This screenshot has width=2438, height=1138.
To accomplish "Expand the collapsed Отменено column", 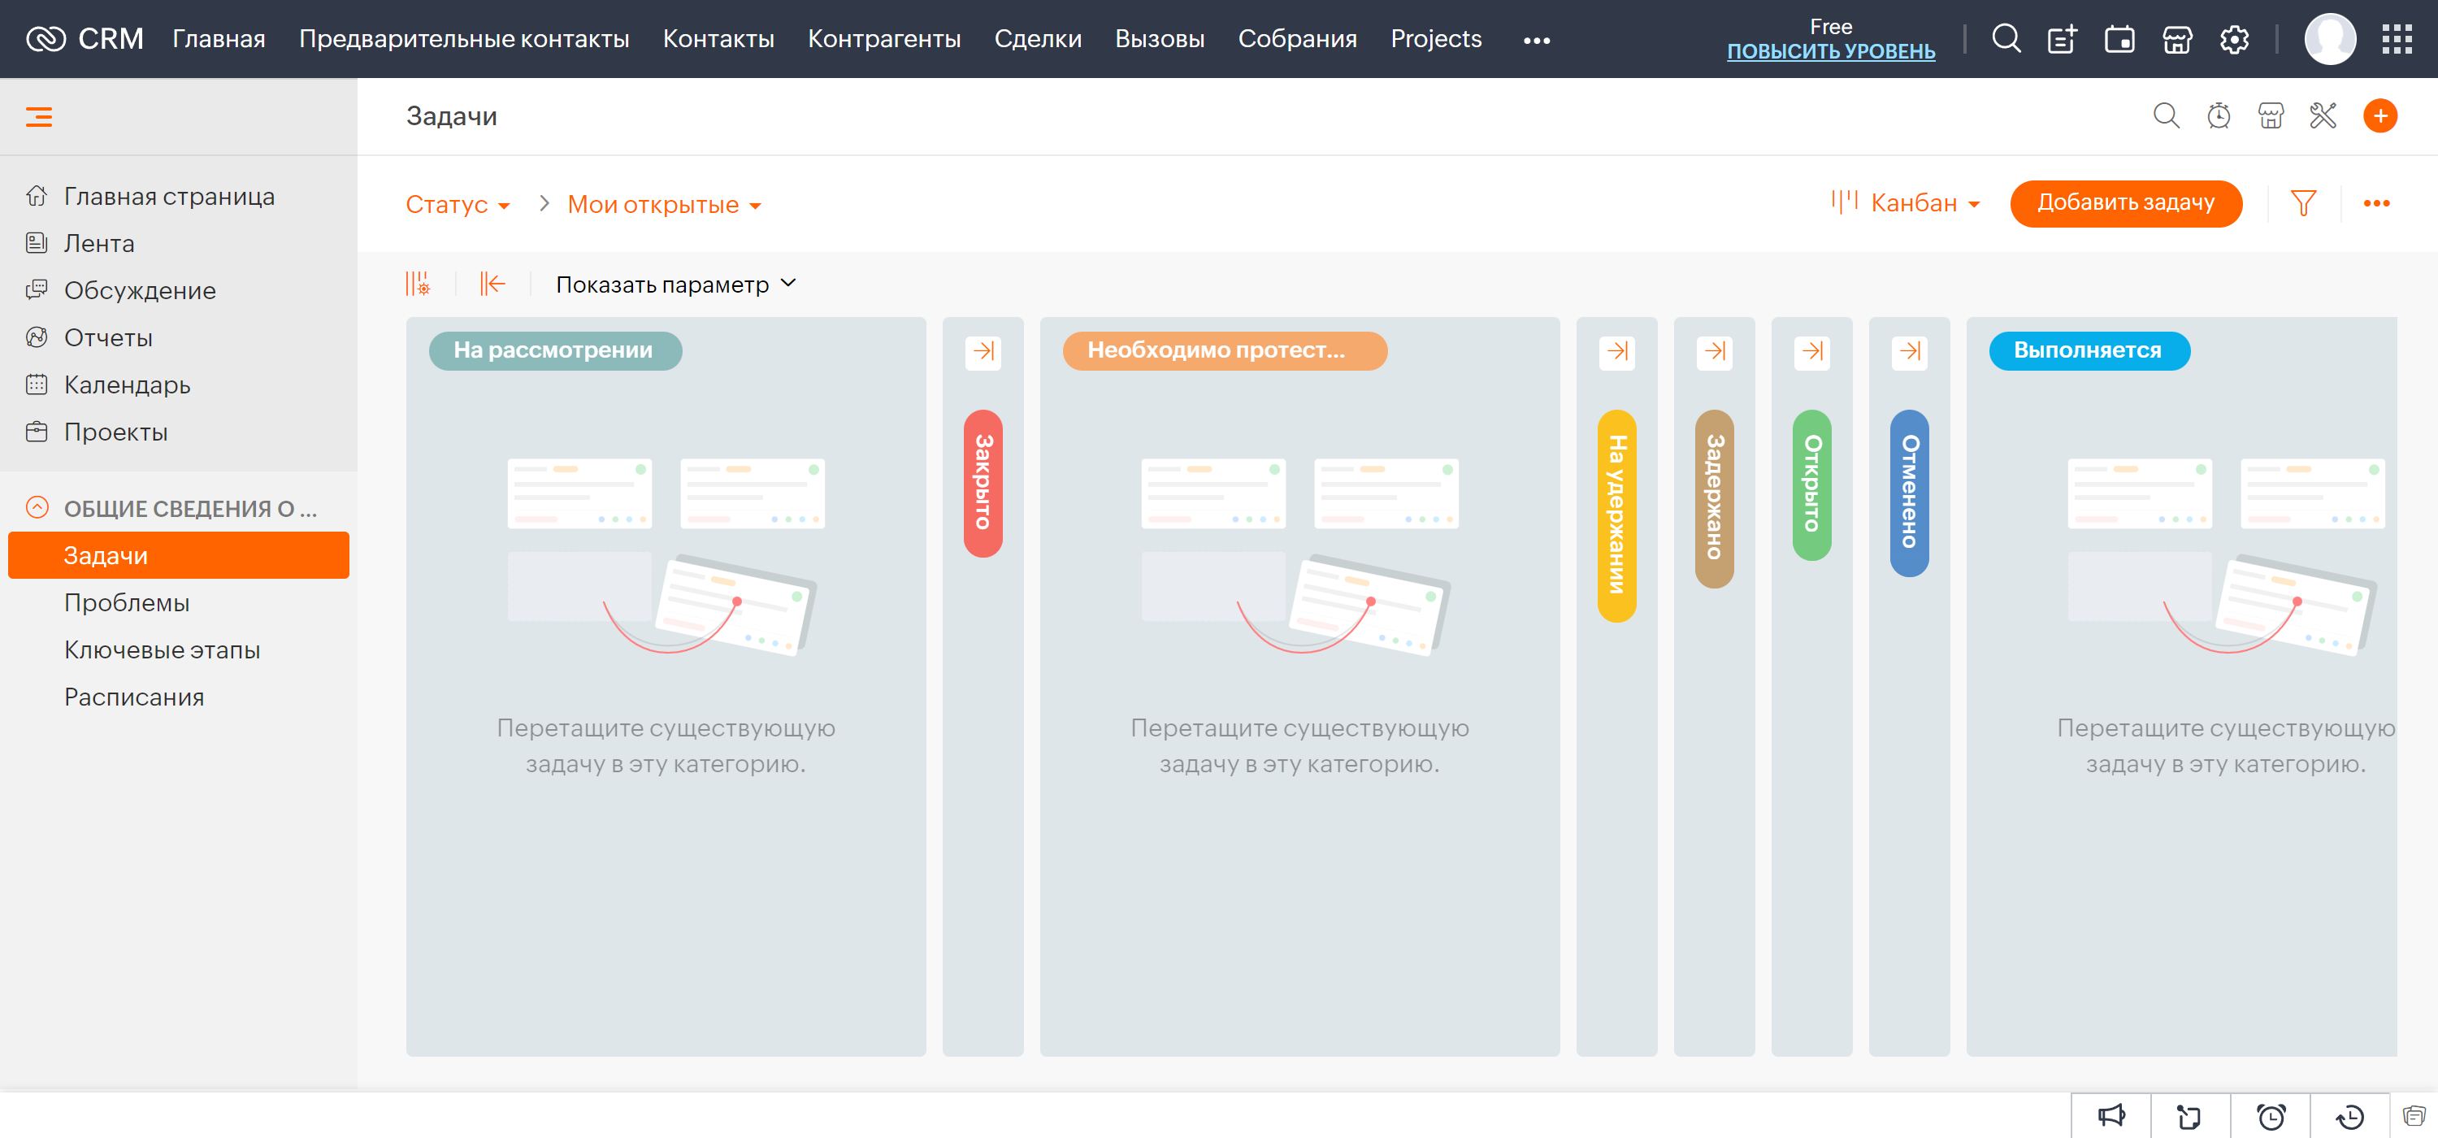I will pyautogui.click(x=1909, y=351).
